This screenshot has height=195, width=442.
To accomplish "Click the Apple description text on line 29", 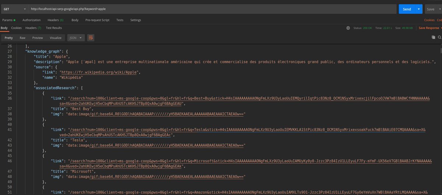I will click(x=250, y=62).
